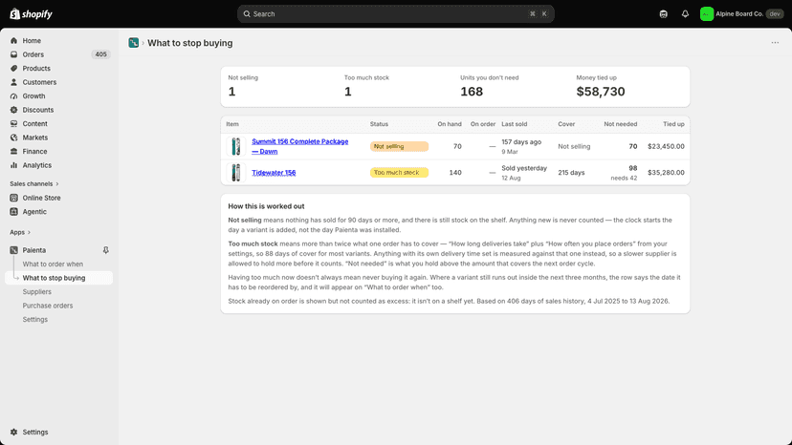Open the Sidekick icon in top bar
792x445 pixels.
pos(663,14)
